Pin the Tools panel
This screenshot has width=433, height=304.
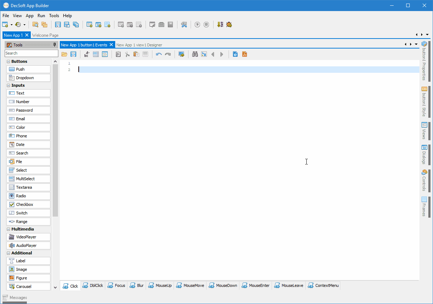coord(54,45)
